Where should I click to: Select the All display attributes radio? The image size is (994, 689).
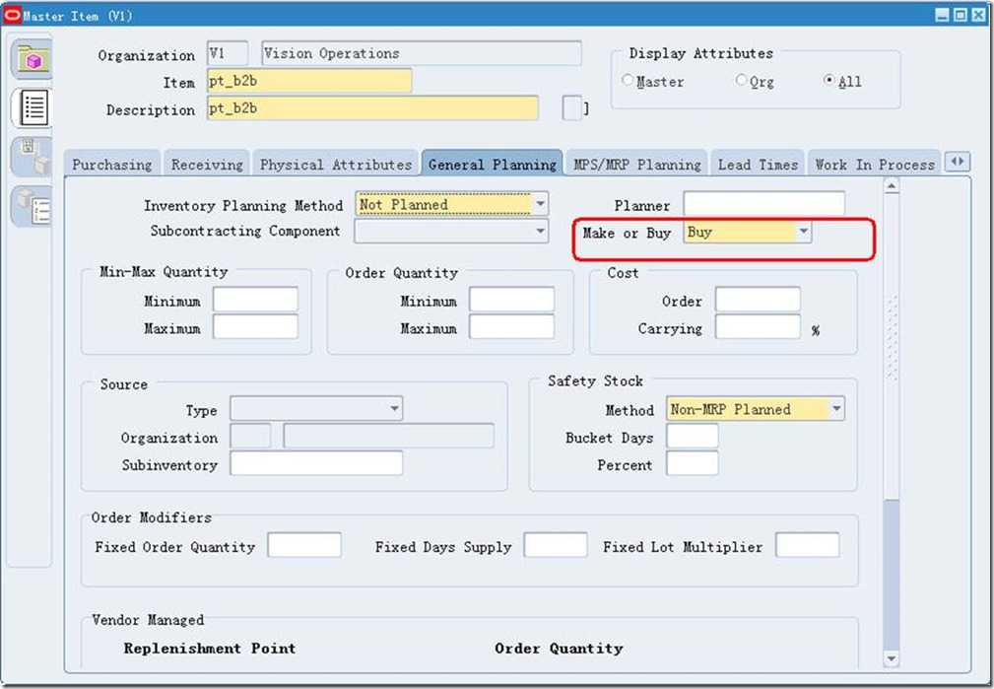pos(828,80)
